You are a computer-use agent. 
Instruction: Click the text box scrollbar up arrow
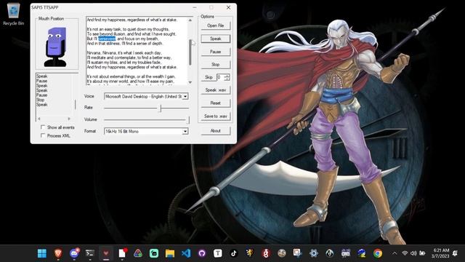[190, 20]
